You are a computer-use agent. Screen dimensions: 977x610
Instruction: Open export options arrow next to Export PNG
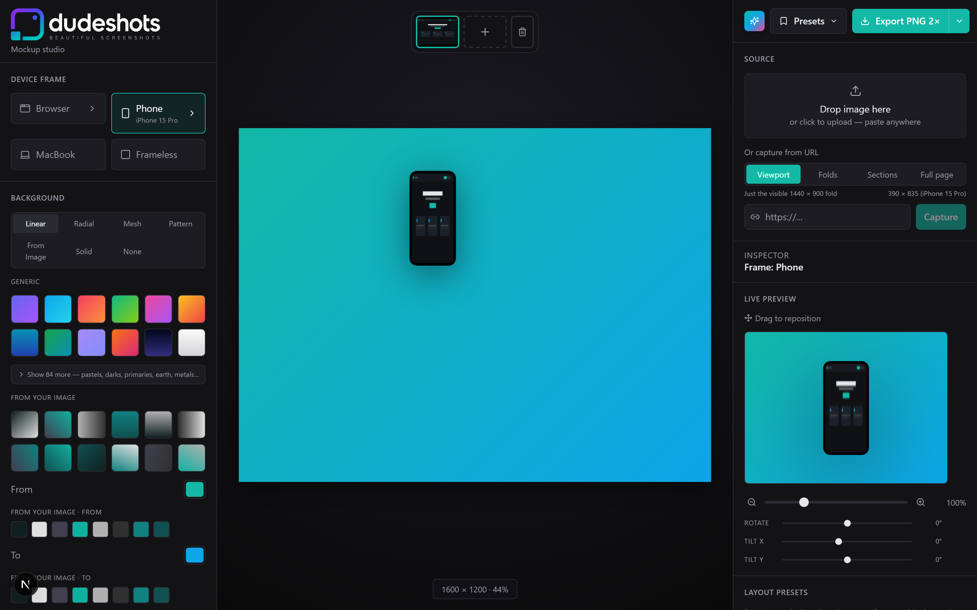(x=959, y=21)
